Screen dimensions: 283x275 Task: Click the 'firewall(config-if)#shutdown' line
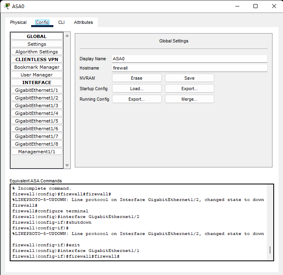click(52, 222)
